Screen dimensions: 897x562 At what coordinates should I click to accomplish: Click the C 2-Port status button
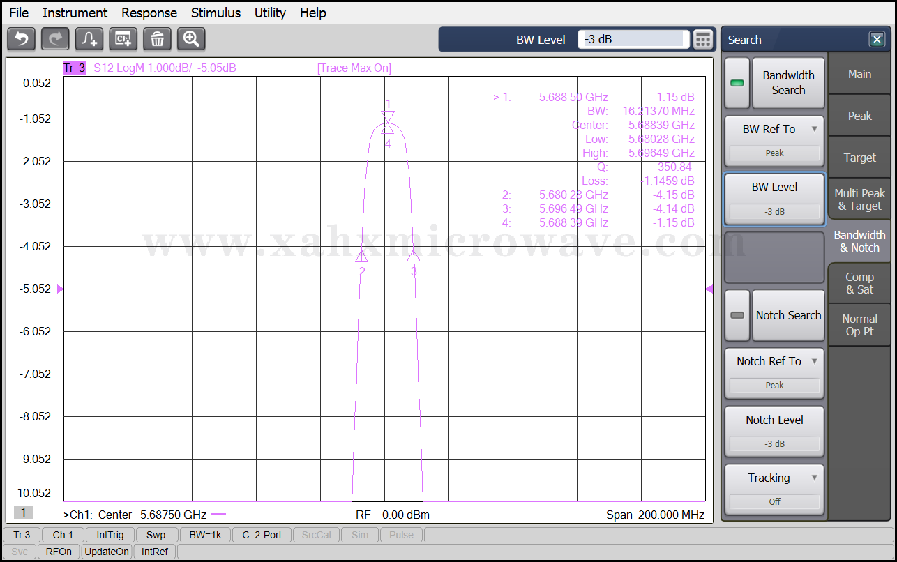[262, 535]
